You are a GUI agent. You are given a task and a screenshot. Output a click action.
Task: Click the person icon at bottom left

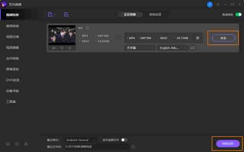tap(26, 144)
